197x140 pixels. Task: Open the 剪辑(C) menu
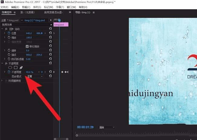coord(26,7)
